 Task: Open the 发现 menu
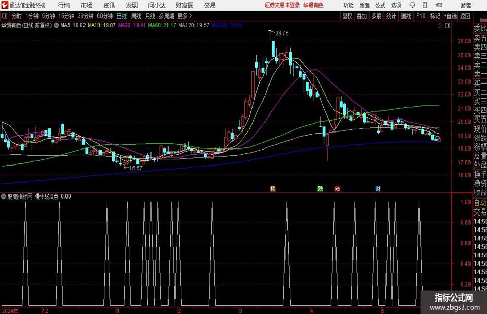pyautogui.click(x=132, y=5)
